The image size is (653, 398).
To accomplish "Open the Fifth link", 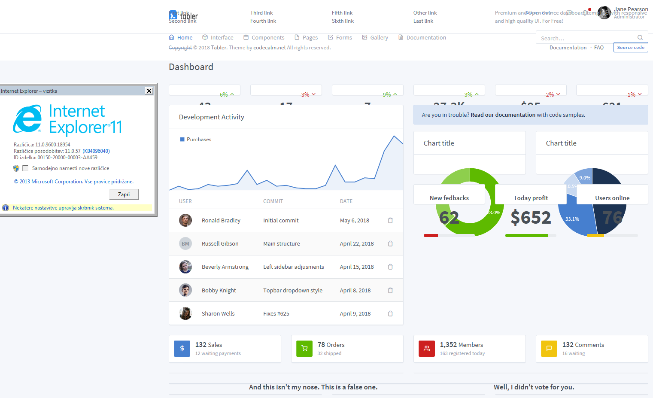I will coord(342,13).
